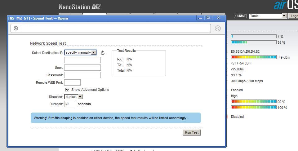The width and height of the screenshot is (298, 151).
Task: Click the Logout button in airOS page
Action: click(x=293, y=16)
